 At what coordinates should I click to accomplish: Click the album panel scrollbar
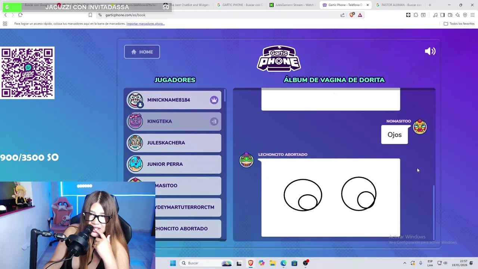[434, 212]
